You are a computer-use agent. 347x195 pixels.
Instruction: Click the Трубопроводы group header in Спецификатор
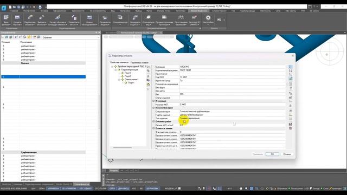[43, 152]
